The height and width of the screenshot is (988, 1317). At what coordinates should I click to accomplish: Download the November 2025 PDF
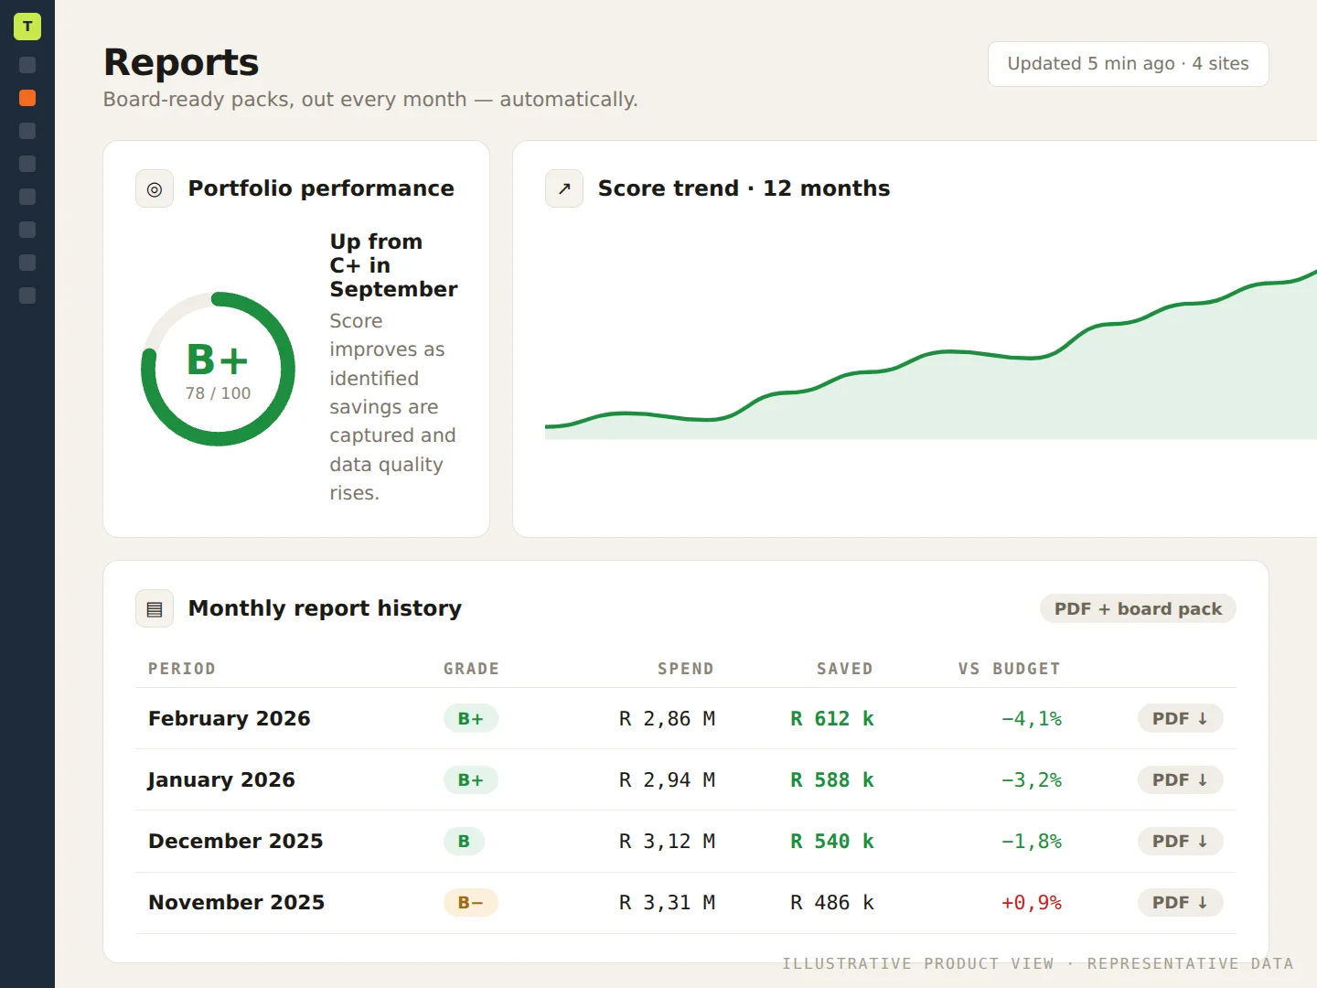coord(1180,902)
